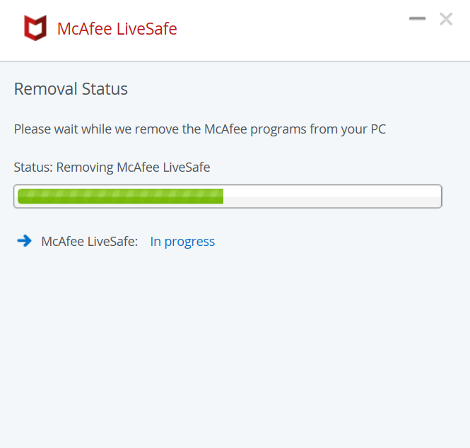The image size is (470, 448).
Task: Click the word LiveSafe in the red title
Action: click(x=146, y=29)
